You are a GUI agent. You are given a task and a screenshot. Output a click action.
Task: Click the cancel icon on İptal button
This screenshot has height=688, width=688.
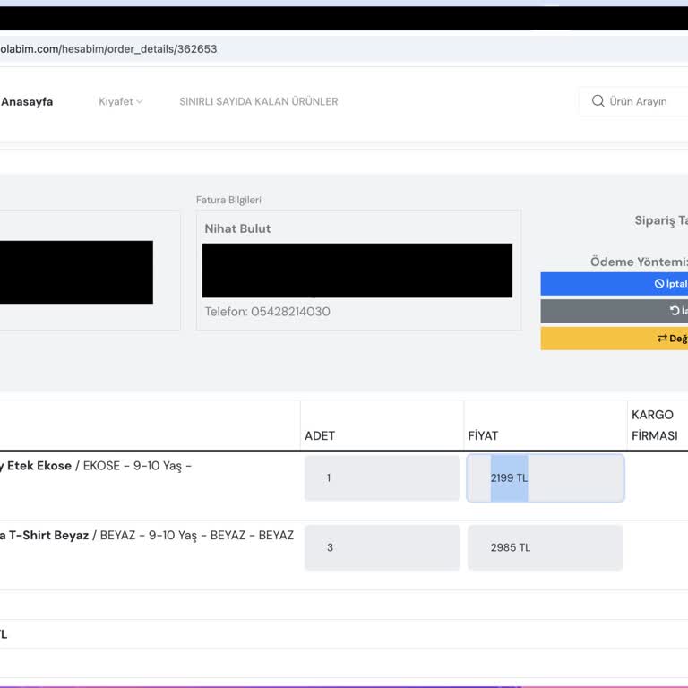[x=659, y=284]
